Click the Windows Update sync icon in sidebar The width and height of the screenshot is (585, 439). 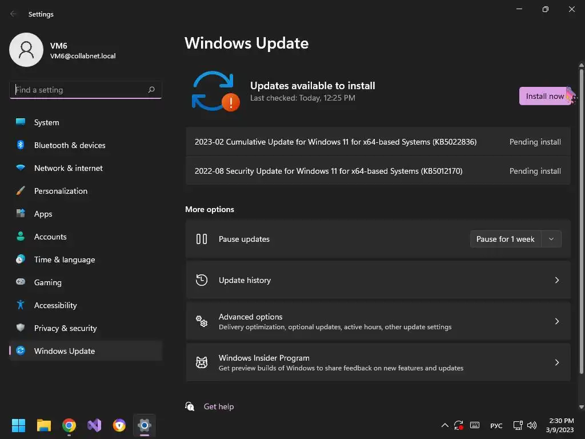[x=21, y=350]
